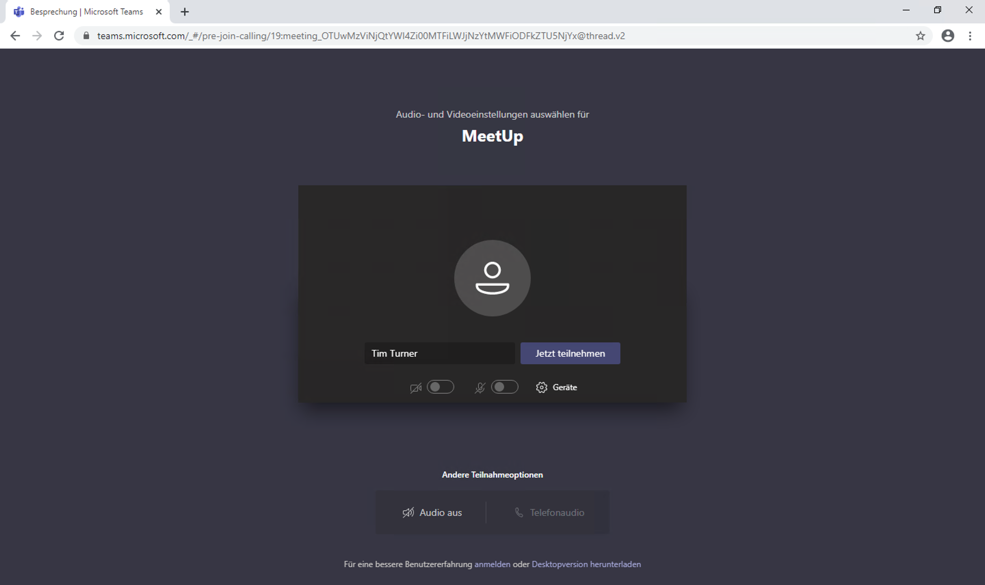
Task: Focus the name field with Tim Turner
Action: pyautogui.click(x=439, y=353)
